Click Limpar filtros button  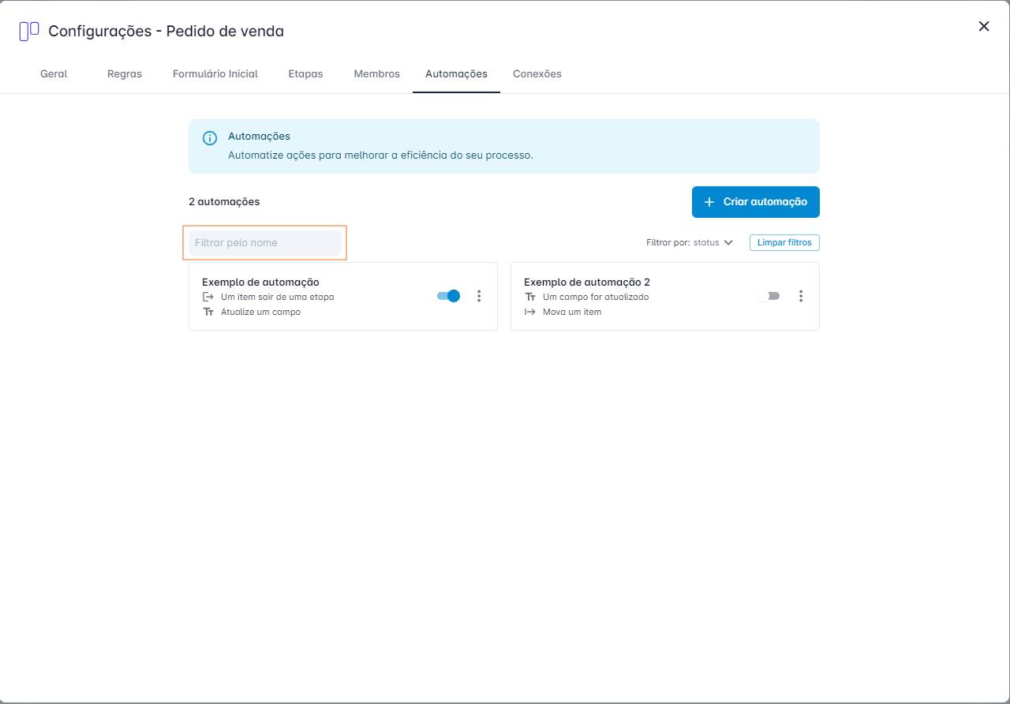pyautogui.click(x=784, y=242)
